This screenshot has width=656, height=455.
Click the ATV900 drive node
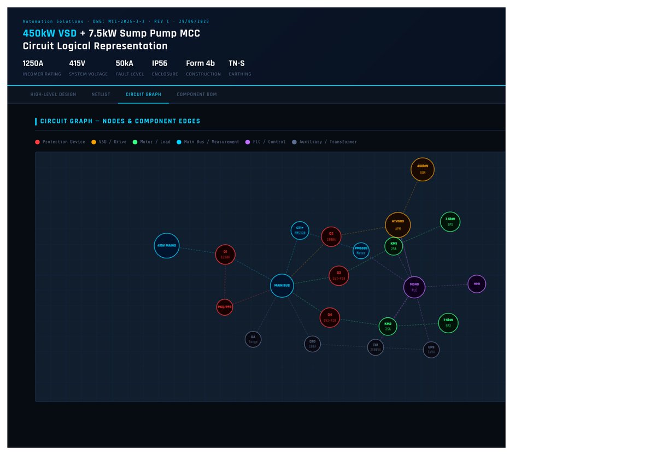coord(398,225)
